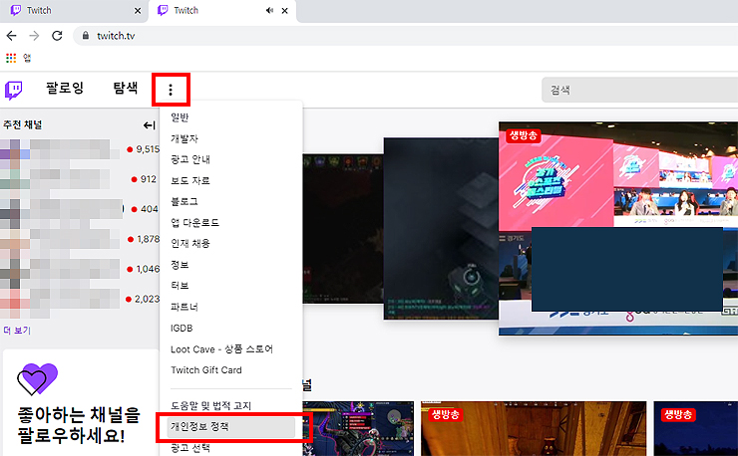Go back with browser back arrow

click(x=11, y=36)
